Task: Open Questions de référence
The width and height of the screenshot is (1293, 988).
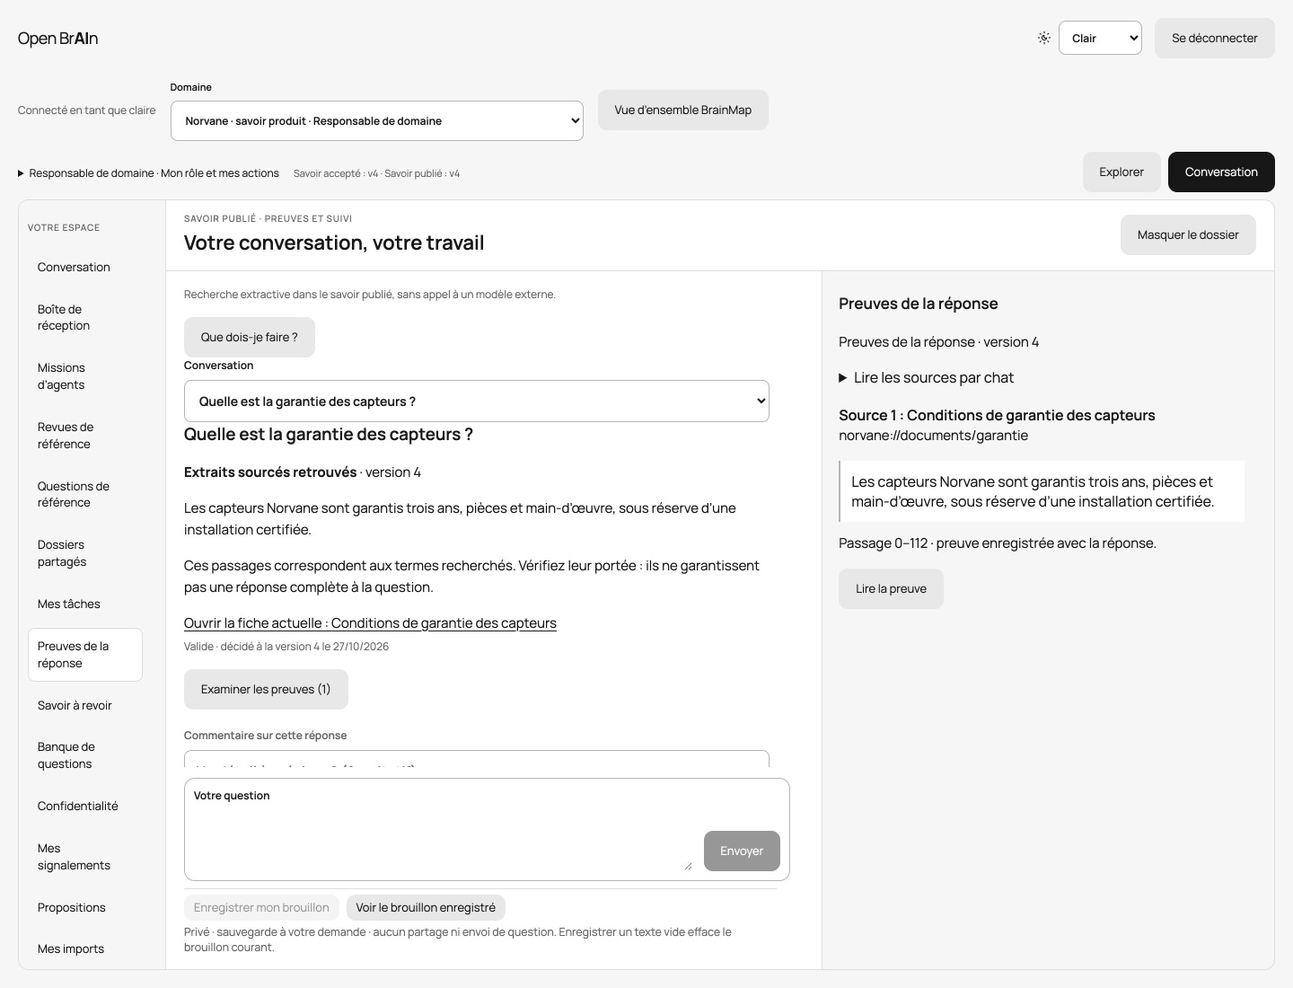Action: [85, 494]
